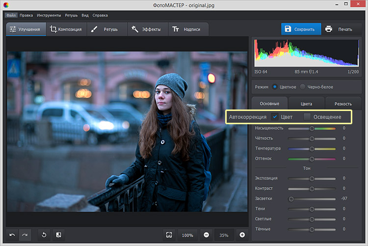This screenshot has width=368, height=246.
Task: Click the 100% zoom button
Action: [187, 235]
